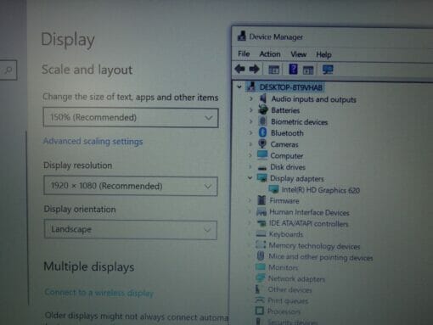
Task: Open the 1920 × 1080 resolution dropdown
Action: tap(131, 186)
